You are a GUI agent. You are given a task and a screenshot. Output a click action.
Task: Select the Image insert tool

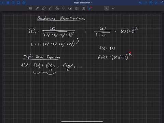(77, 8)
